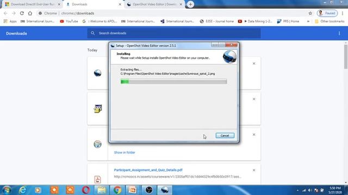Show hidden system tray icons
Viewport: 348px width, 195px height.
pyautogui.click(x=297, y=190)
